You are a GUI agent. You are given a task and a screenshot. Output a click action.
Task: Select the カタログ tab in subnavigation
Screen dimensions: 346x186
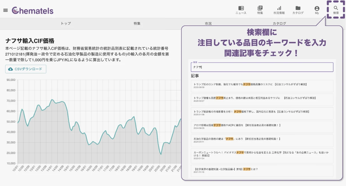point(279,24)
